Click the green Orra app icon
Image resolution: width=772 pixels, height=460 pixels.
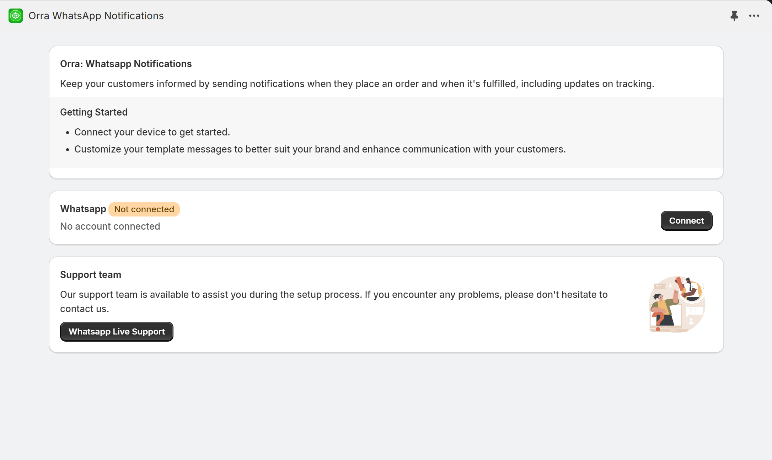coord(16,16)
